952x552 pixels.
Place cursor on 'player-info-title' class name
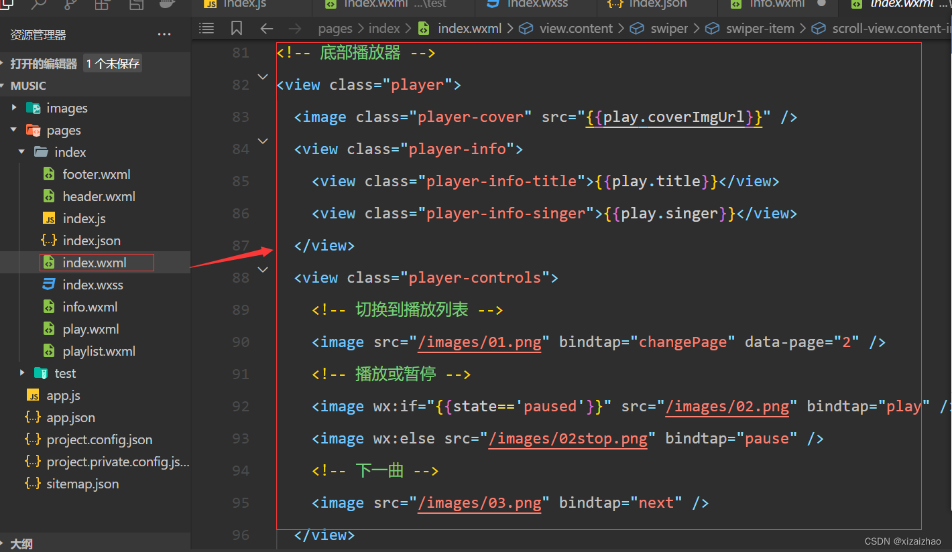click(x=501, y=182)
